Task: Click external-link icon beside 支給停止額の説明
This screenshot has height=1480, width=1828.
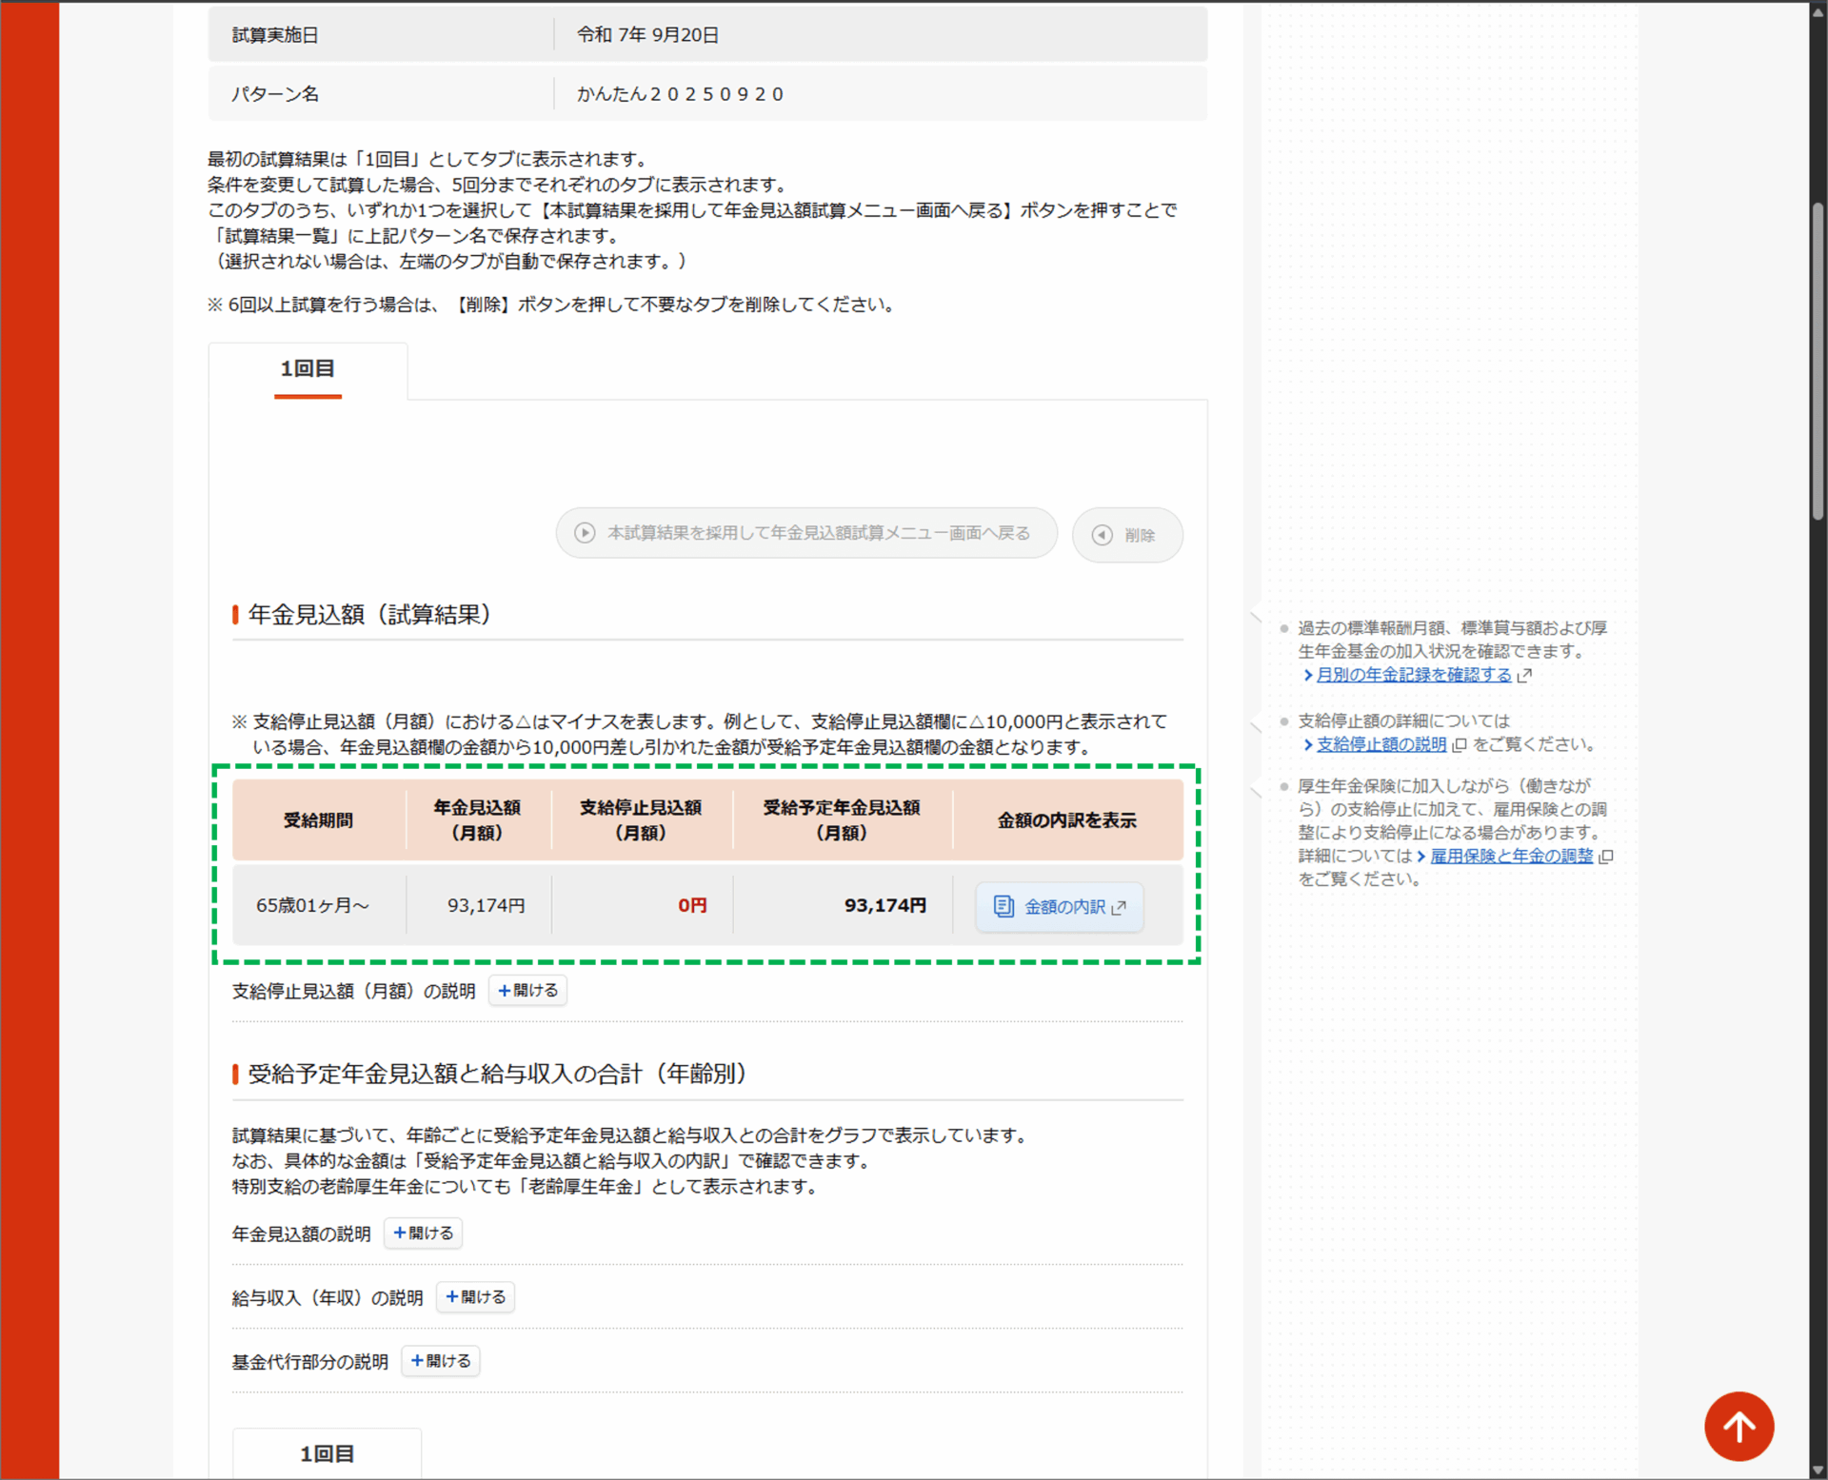Action: point(1460,744)
